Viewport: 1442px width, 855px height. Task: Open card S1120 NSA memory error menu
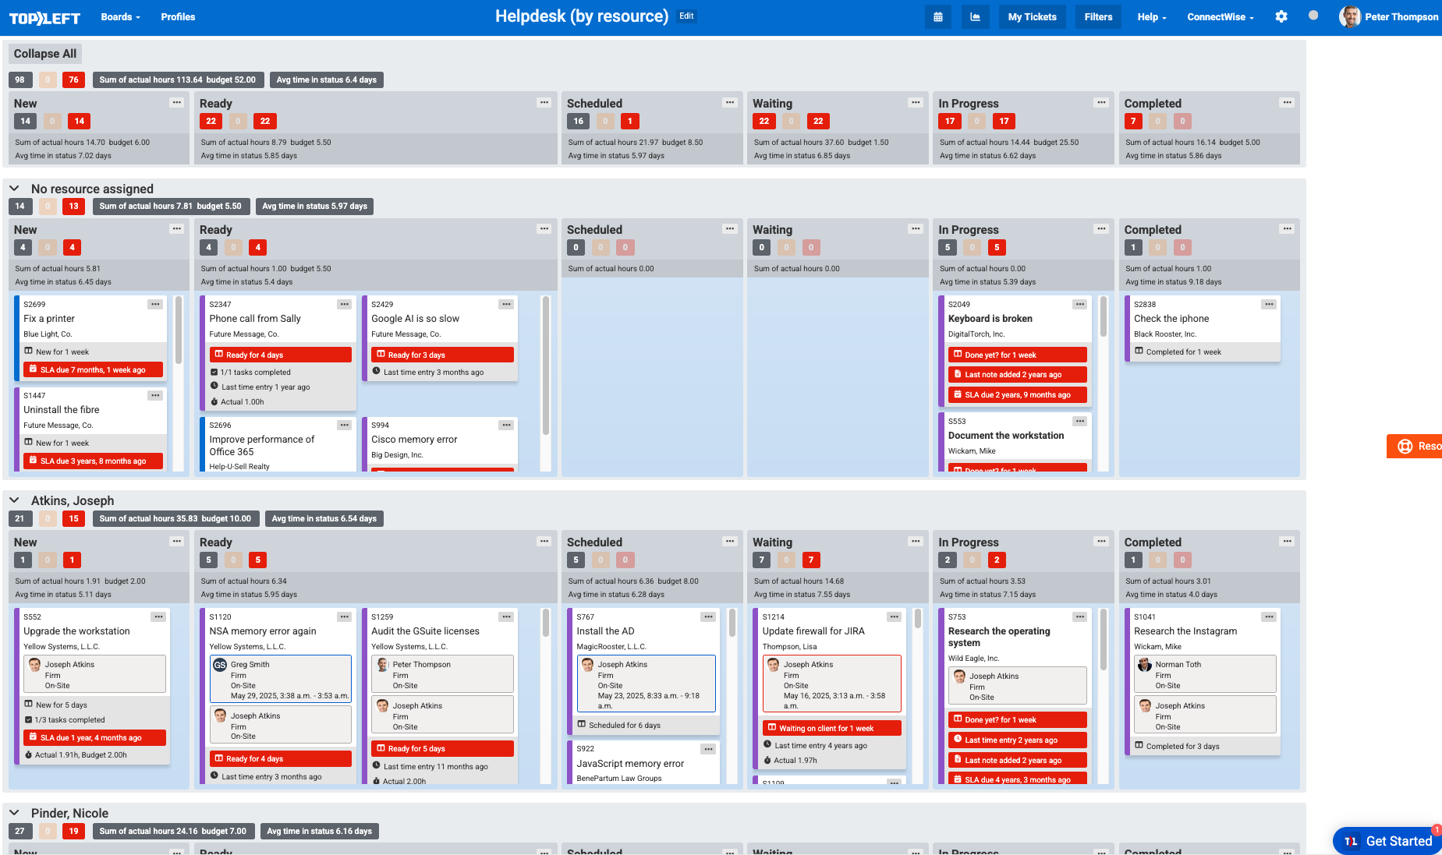pos(344,617)
